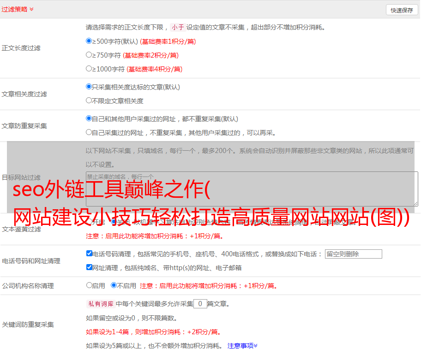
Task: Choose the ≥750字符 length filter
Action: [x=89, y=55]
